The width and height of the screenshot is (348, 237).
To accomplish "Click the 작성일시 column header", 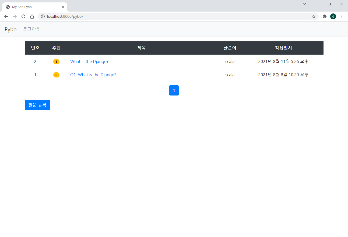I will click(x=283, y=48).
